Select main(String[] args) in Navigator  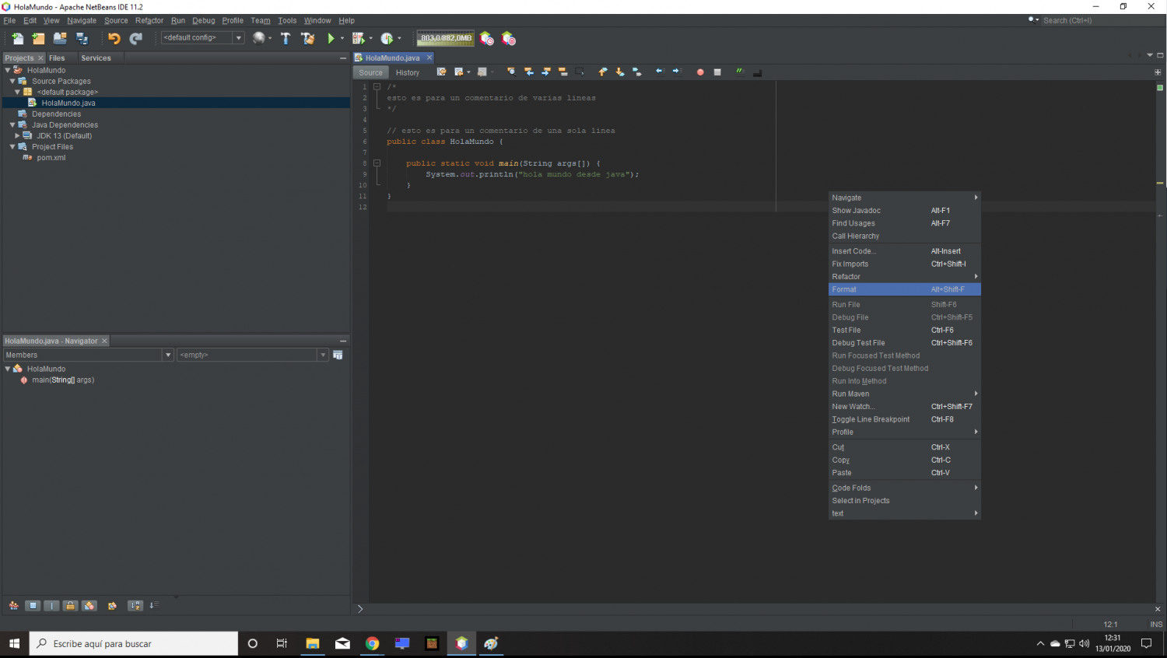pyautogui.click(x=63, y=380)
